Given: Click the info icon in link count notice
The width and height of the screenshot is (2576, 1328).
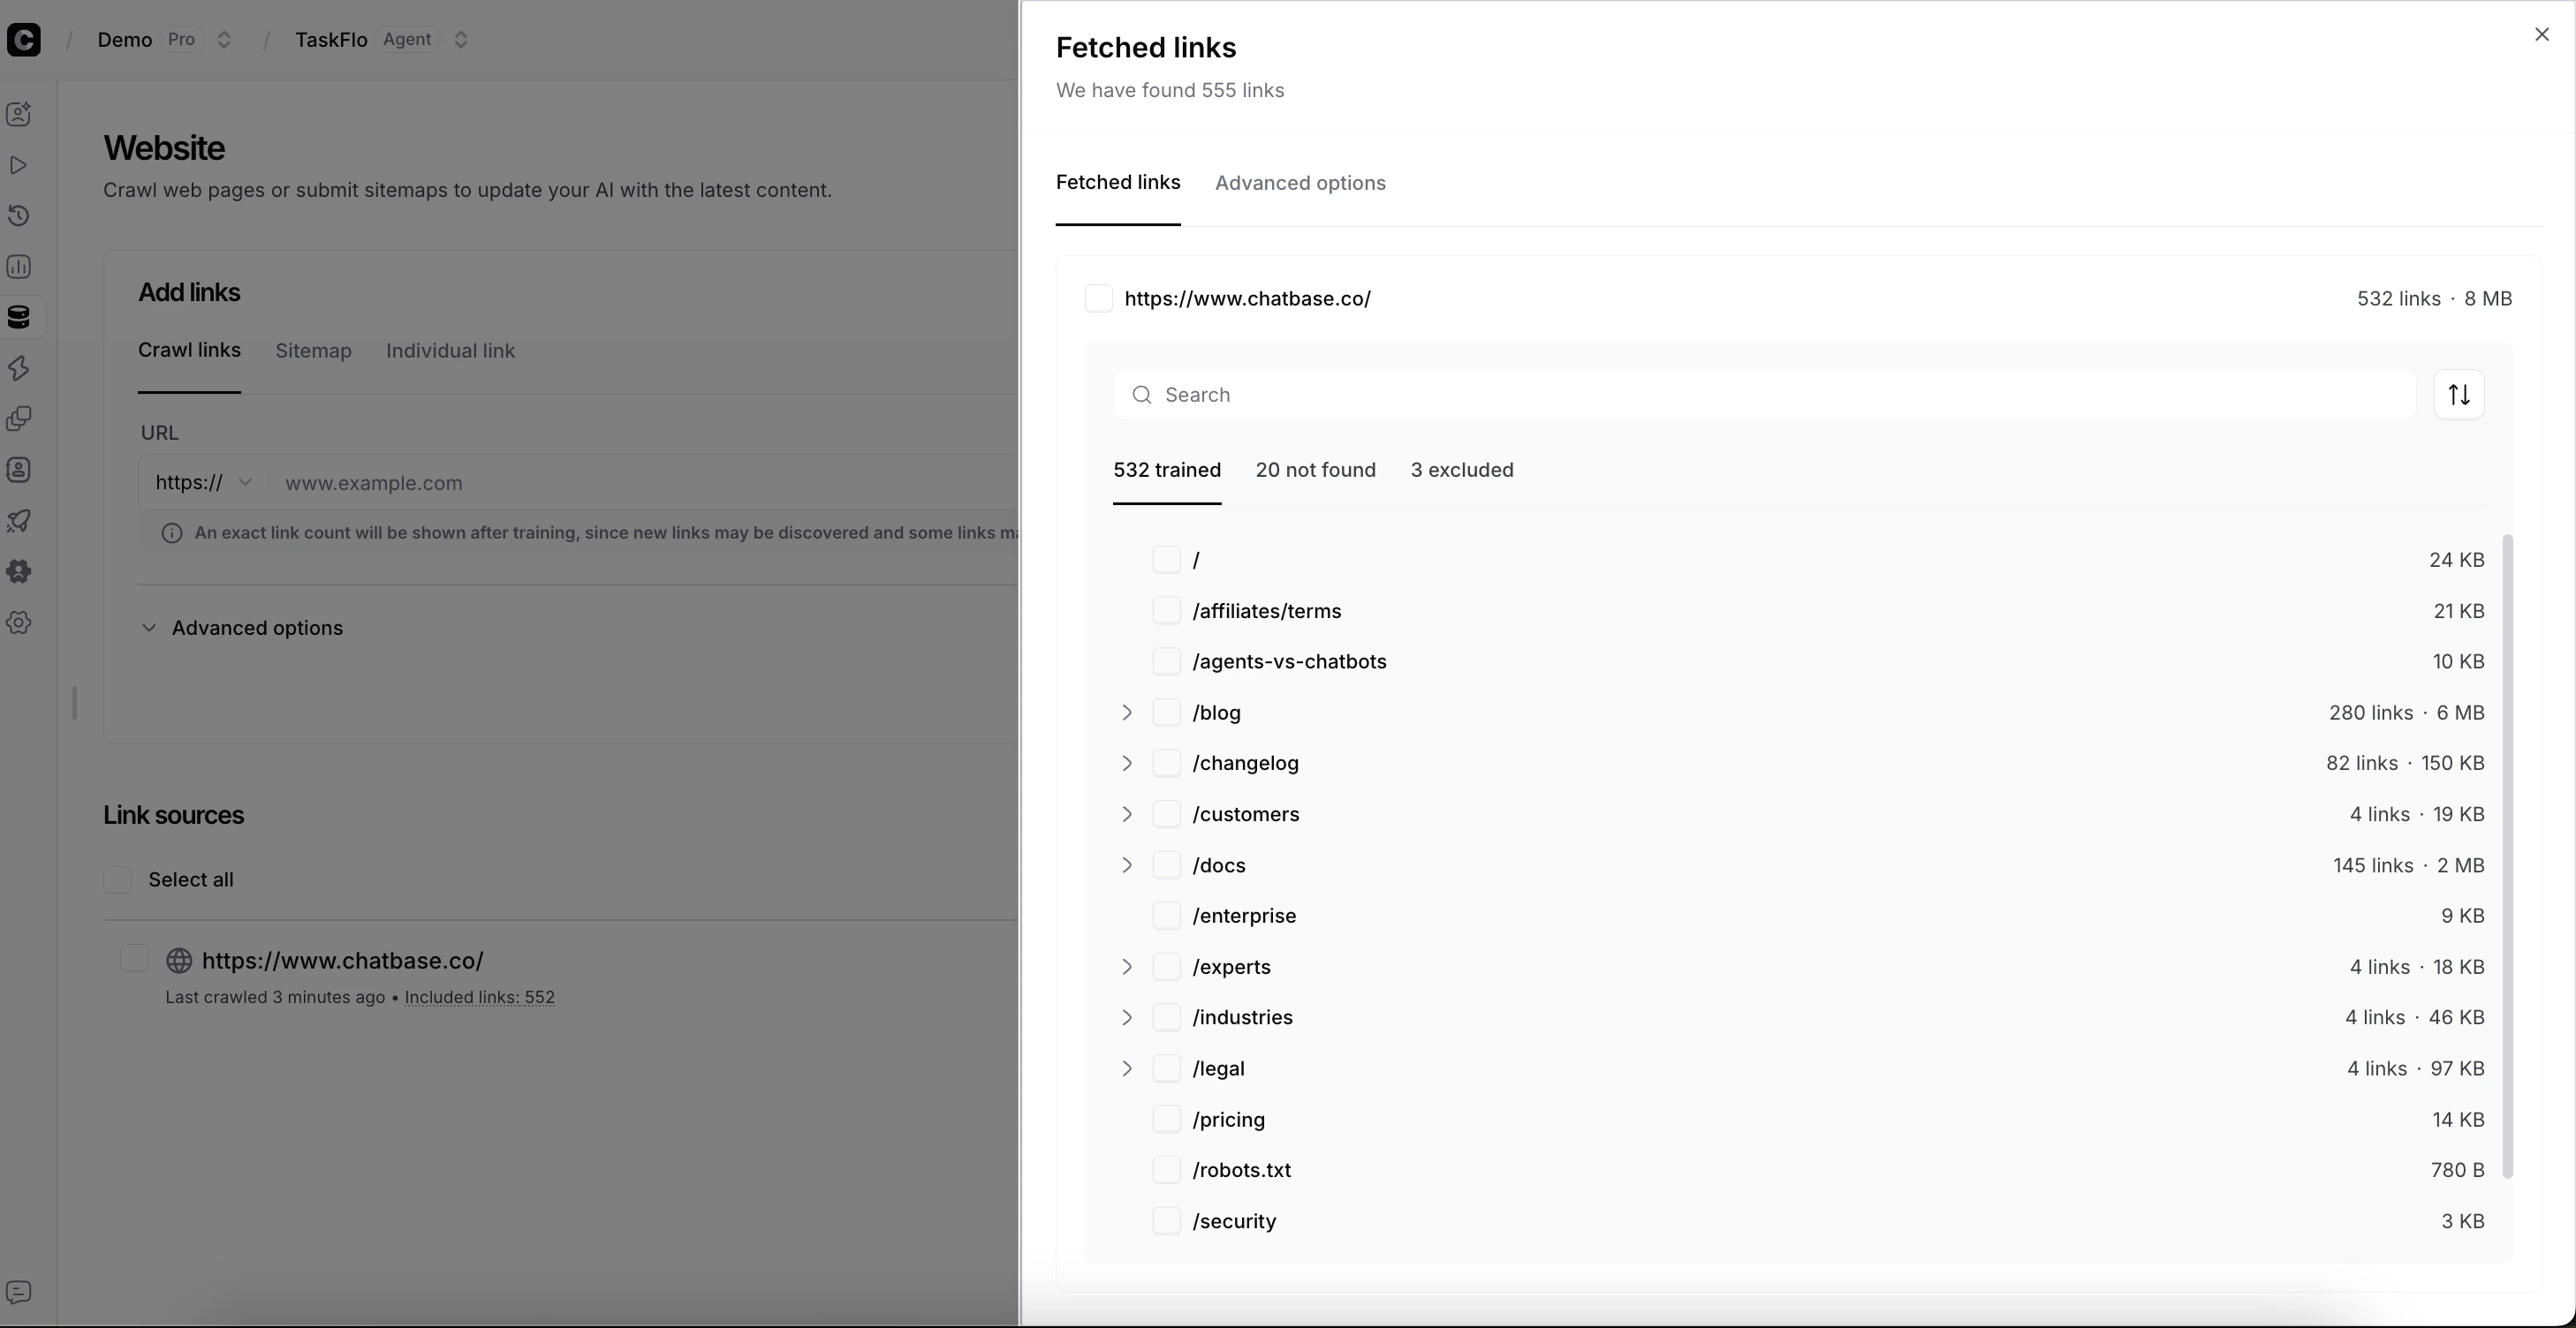Looking at the screenshot, I should 172,533.
